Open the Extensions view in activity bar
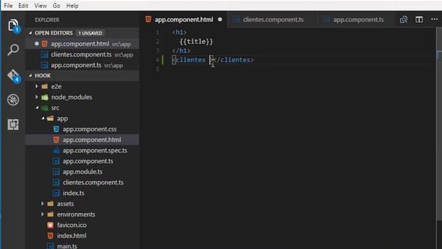Image resolution: width=442 pixels, height=249 pixels. (13, 124)
